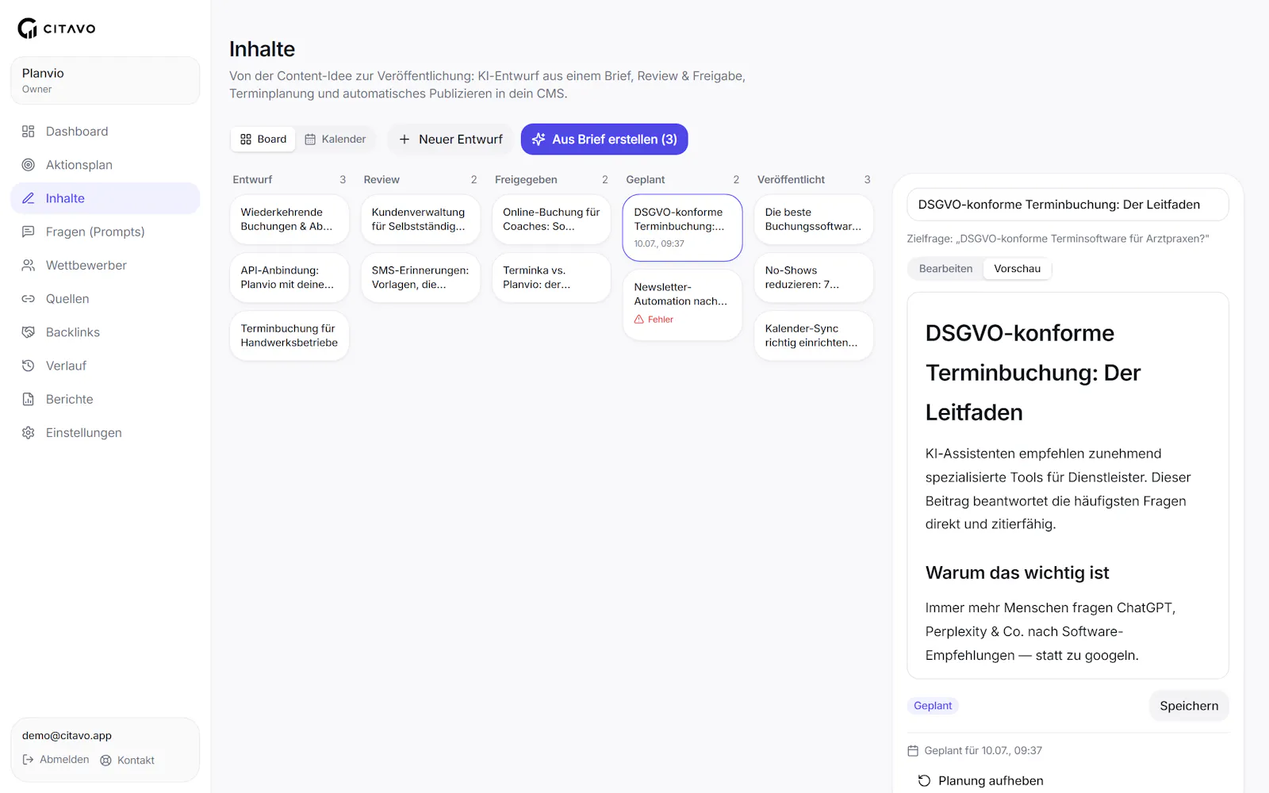Image resolution: width=1269 pixels, height=793 pixels.
Task: Click the Aktionsplan target icon
Action: pyautogui.click(x=29, y=165)
